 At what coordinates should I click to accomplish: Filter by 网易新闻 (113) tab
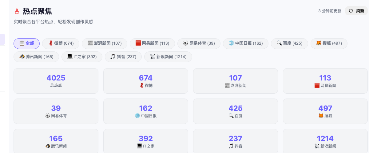point(152,43)
